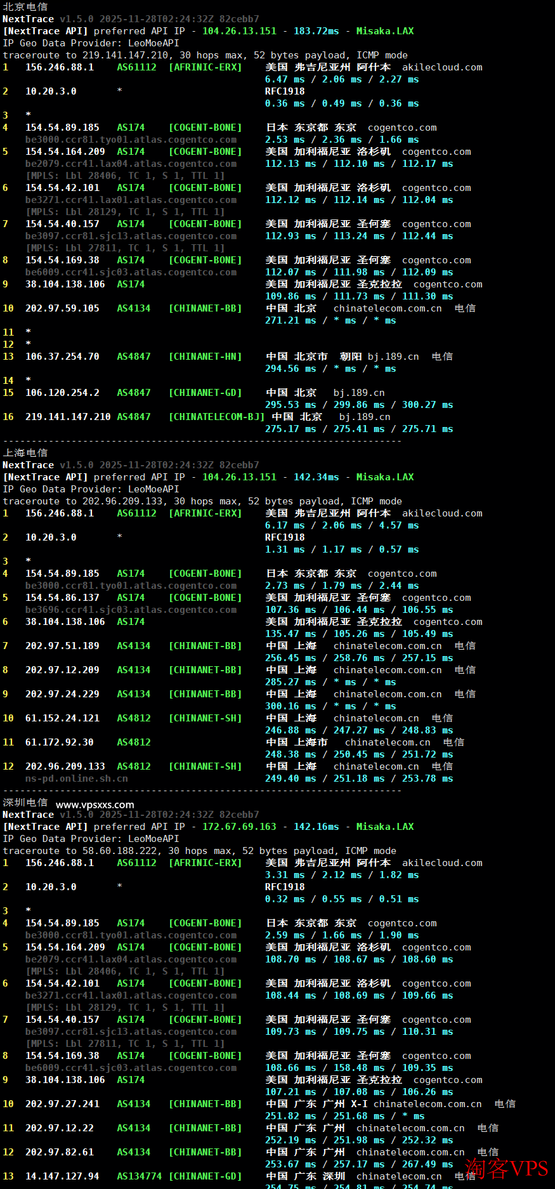Click the 300.16 ms latency value
The width and height of the screenshot is (555, 1189).
(x=291, y=706)
